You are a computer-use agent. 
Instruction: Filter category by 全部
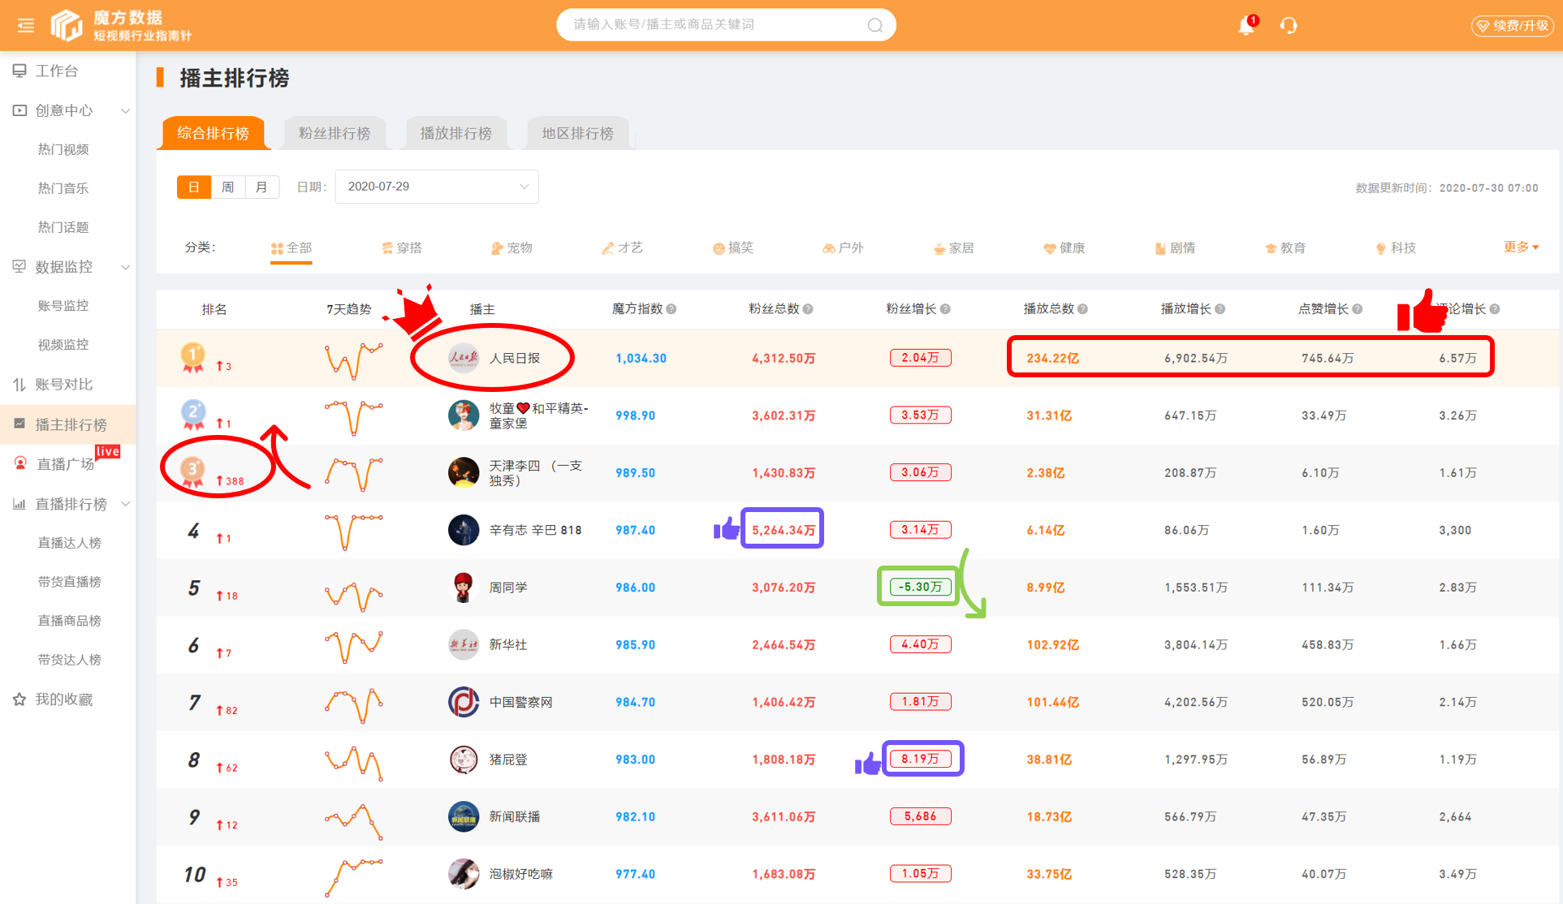tap(291, 248)
